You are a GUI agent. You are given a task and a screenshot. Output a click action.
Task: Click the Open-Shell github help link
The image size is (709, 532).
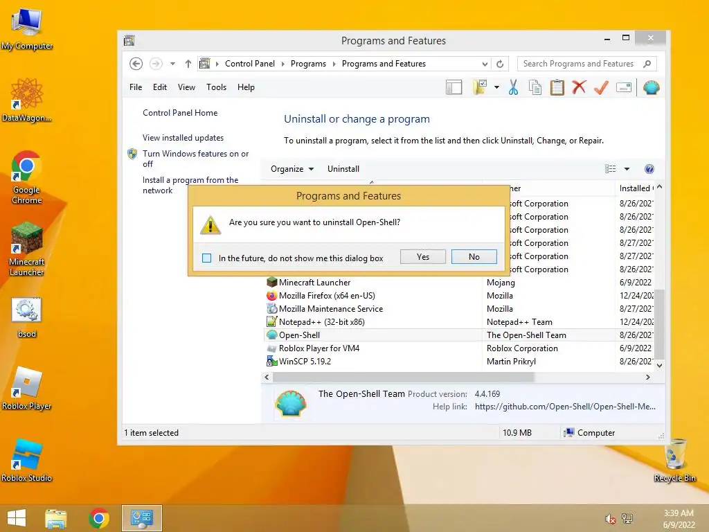[565, 406]
